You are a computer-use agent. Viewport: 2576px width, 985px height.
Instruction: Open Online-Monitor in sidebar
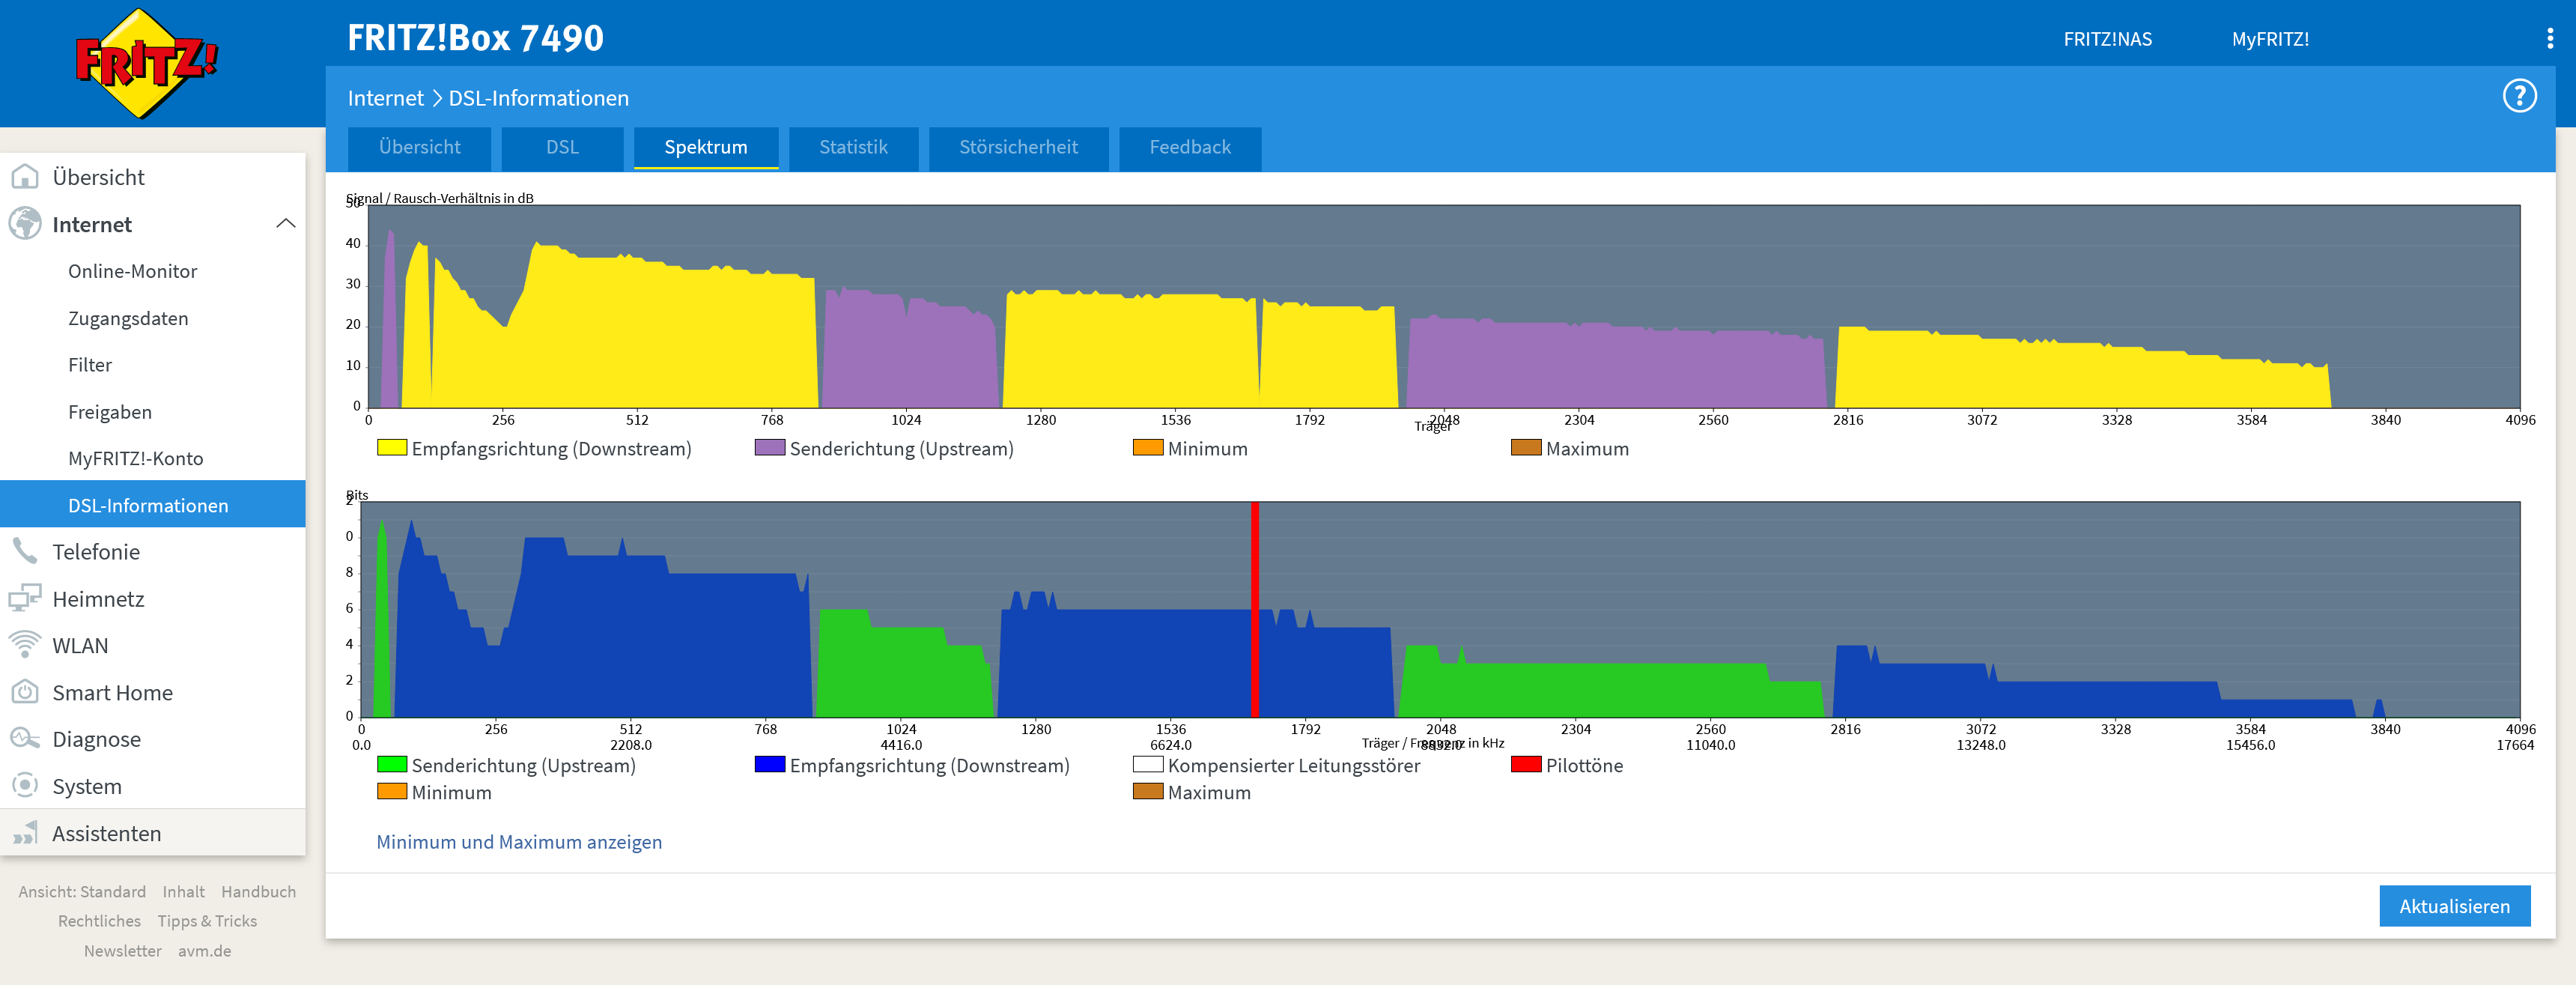tap(153, 271)
